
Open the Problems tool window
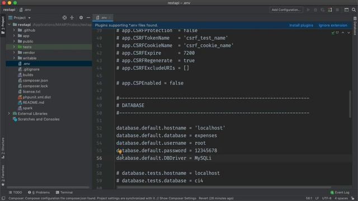[x=39, y=193]
